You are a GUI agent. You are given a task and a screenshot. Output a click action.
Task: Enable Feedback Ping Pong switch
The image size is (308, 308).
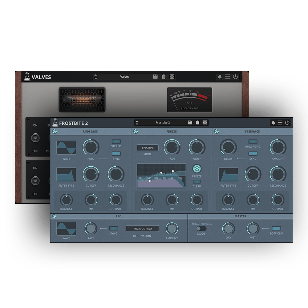click(x=253, y=141)
